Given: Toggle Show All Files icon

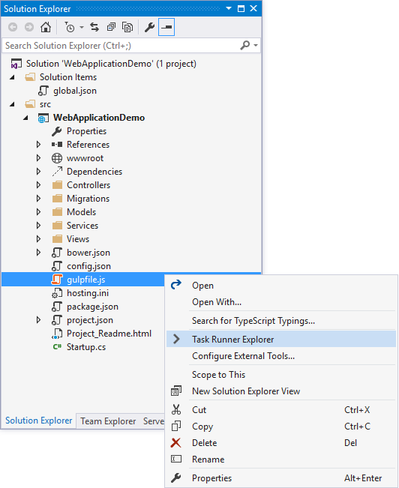Looking at the screenshot, I should point(127,28).
